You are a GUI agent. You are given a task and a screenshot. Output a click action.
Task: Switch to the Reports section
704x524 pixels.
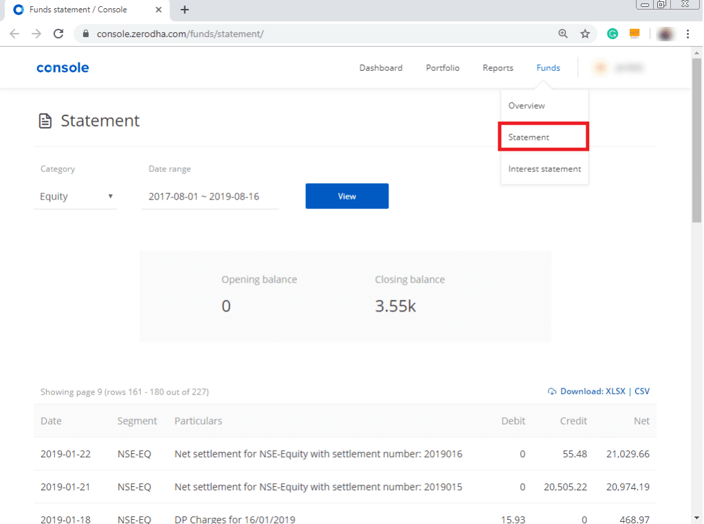click(x=497, y=67)
